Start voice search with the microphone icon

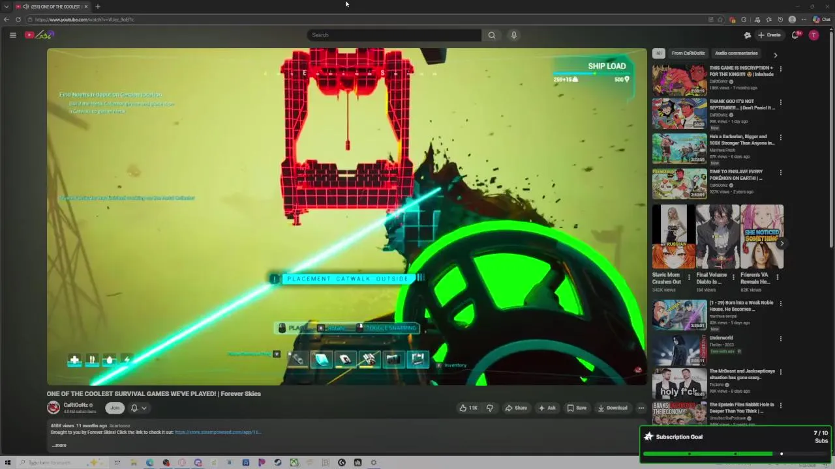(514, 35)
